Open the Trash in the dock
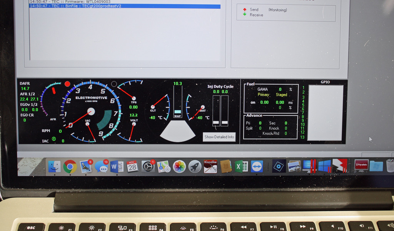This screenshot has width=394, height=231. 390,166
